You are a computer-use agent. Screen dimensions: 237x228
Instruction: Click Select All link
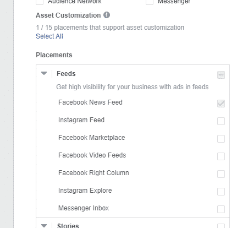pyautogui.click(x=49, y=36)
